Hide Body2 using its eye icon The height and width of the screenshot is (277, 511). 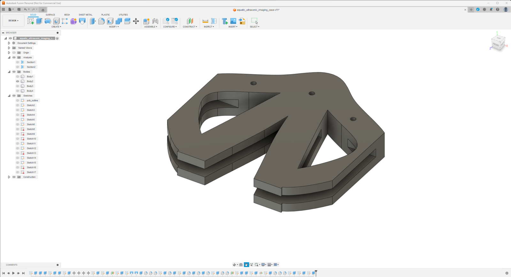pyautogui.click(x=18, y=81)
